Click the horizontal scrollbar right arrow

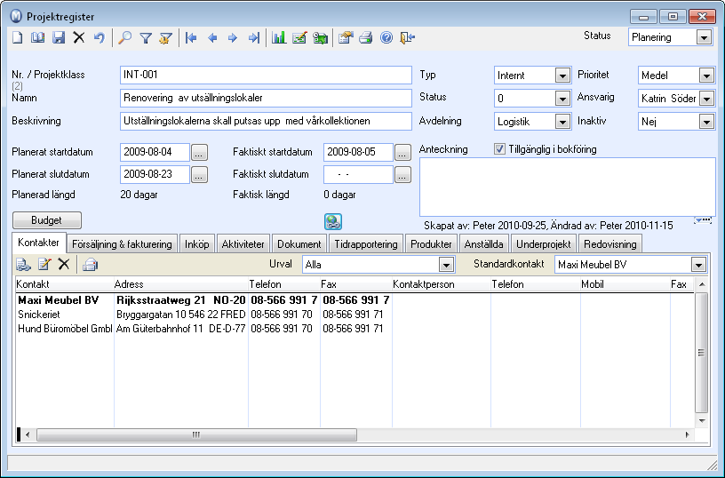point(687,434)
